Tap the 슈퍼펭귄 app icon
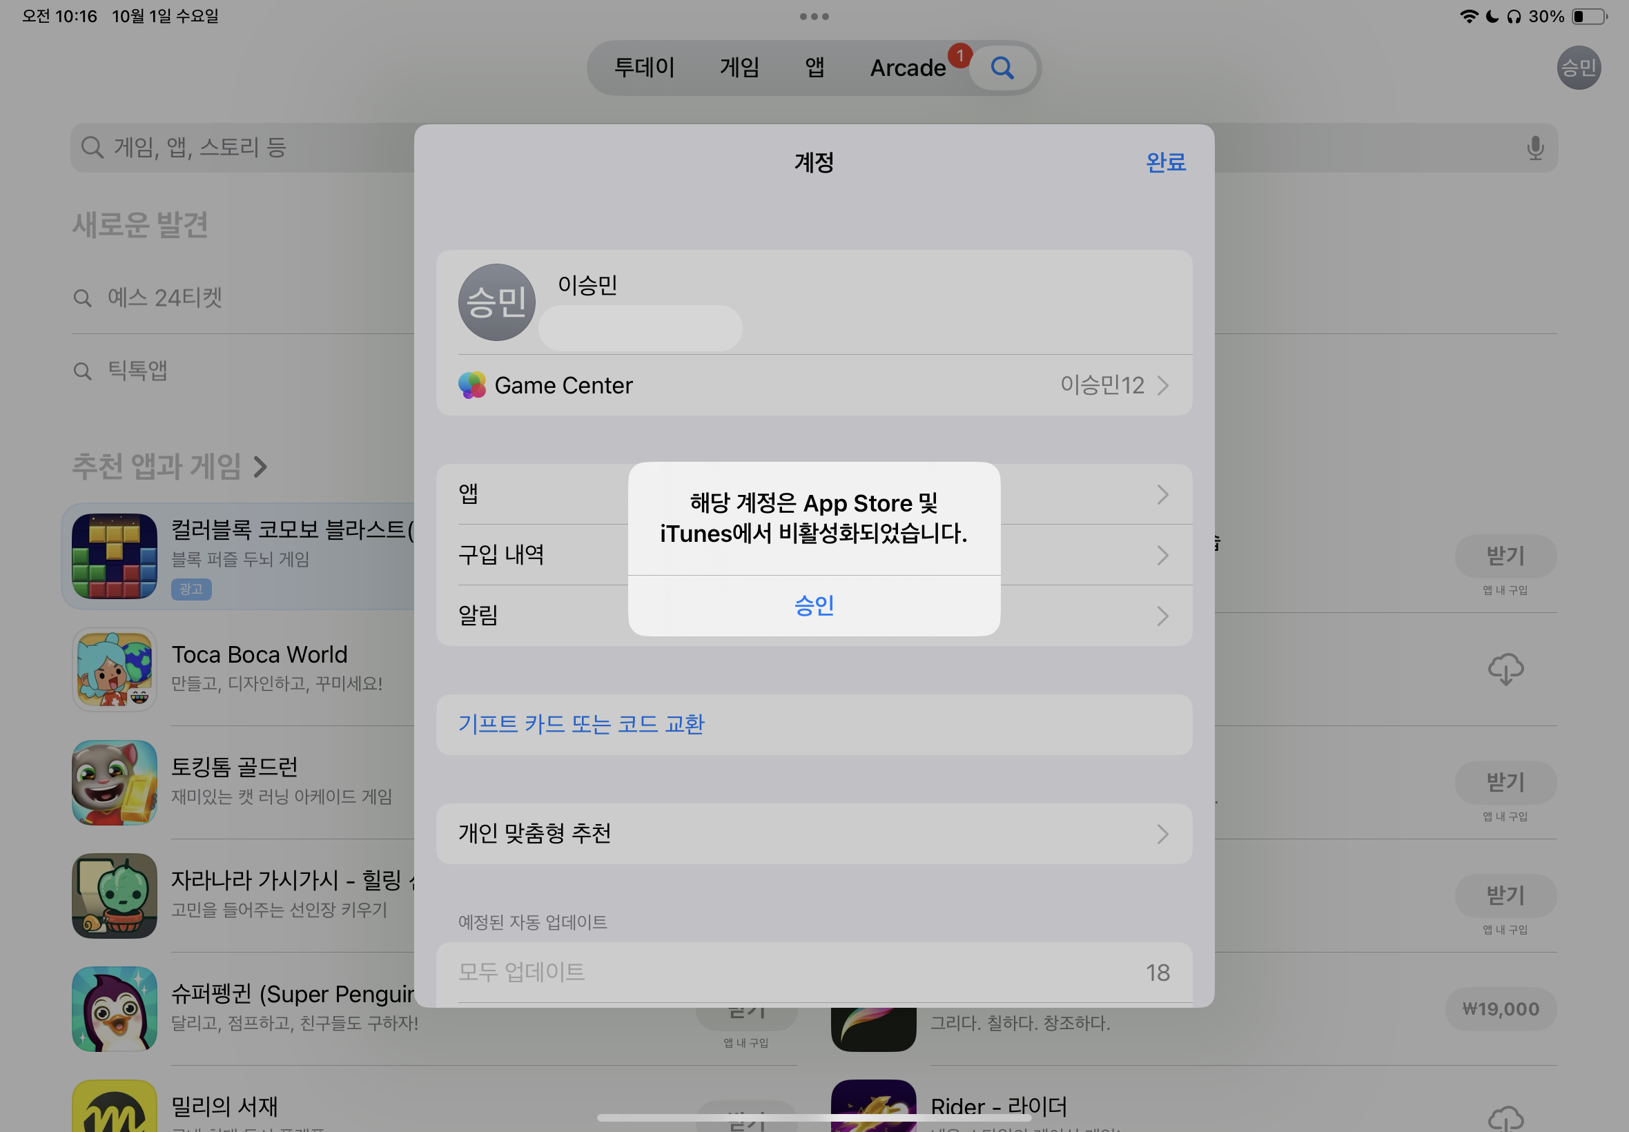This screenshot has height=1132, width=1629. 114,1008
